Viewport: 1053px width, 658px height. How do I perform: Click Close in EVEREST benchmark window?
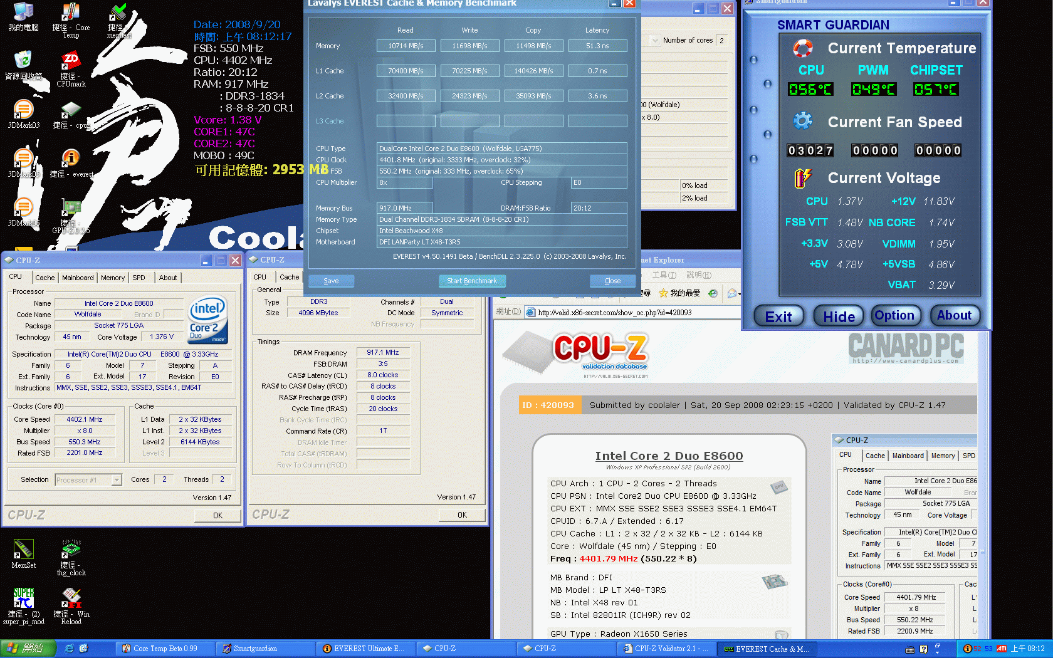coord(612,281)
